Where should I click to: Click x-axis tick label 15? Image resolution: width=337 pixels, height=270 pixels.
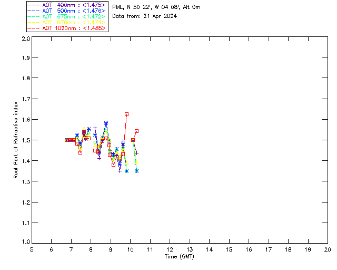[x=229, y=249]
